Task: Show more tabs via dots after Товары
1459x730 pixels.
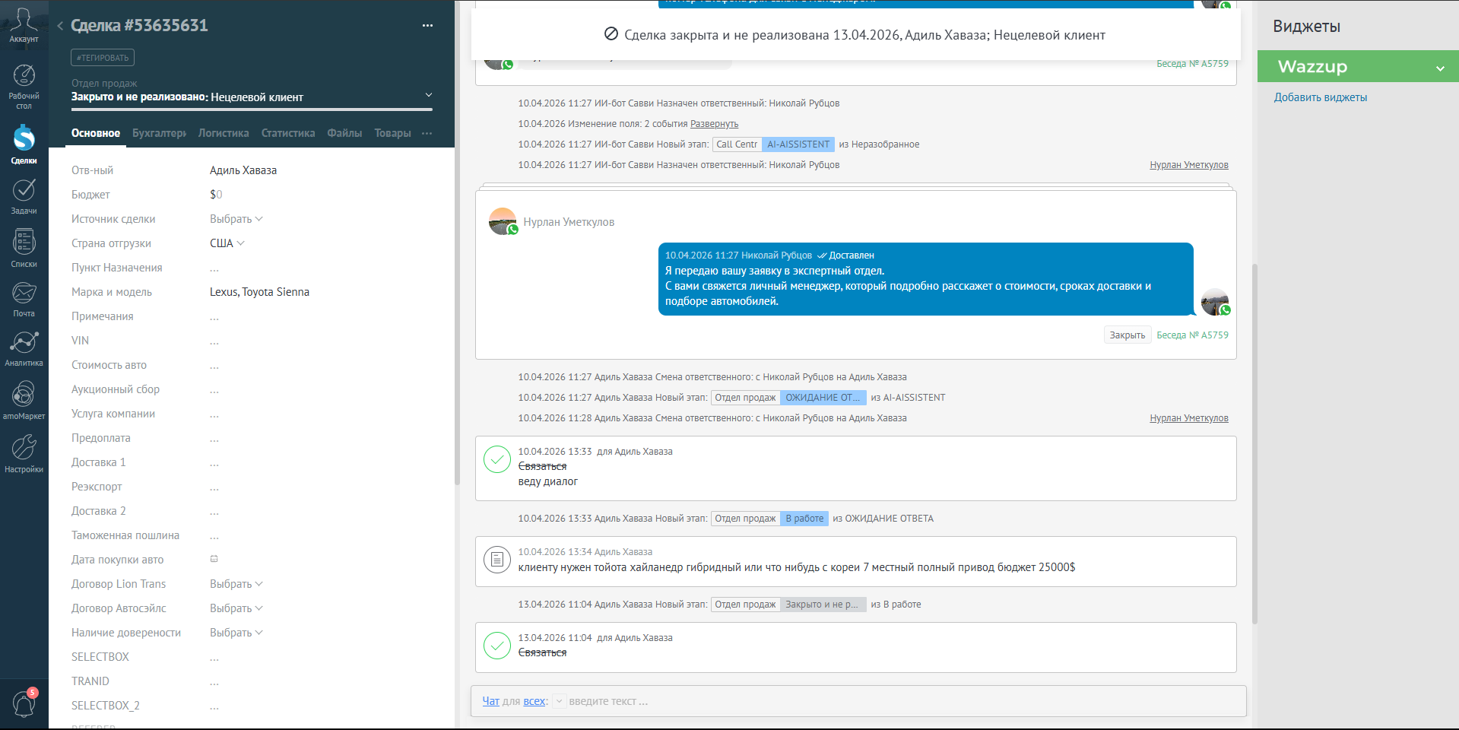Action: pos(427,133)
